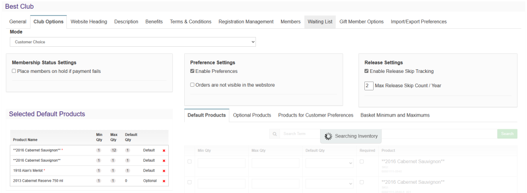
Task: Click the green Search button
Action: click(507, 133)
